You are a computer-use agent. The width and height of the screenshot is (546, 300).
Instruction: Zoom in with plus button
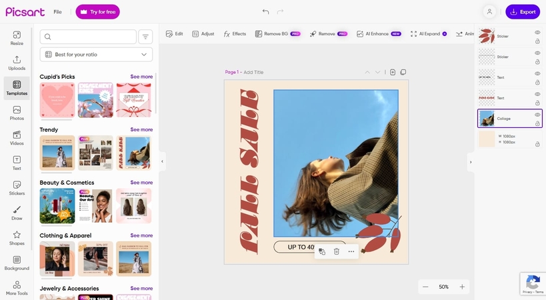(462, 287)
